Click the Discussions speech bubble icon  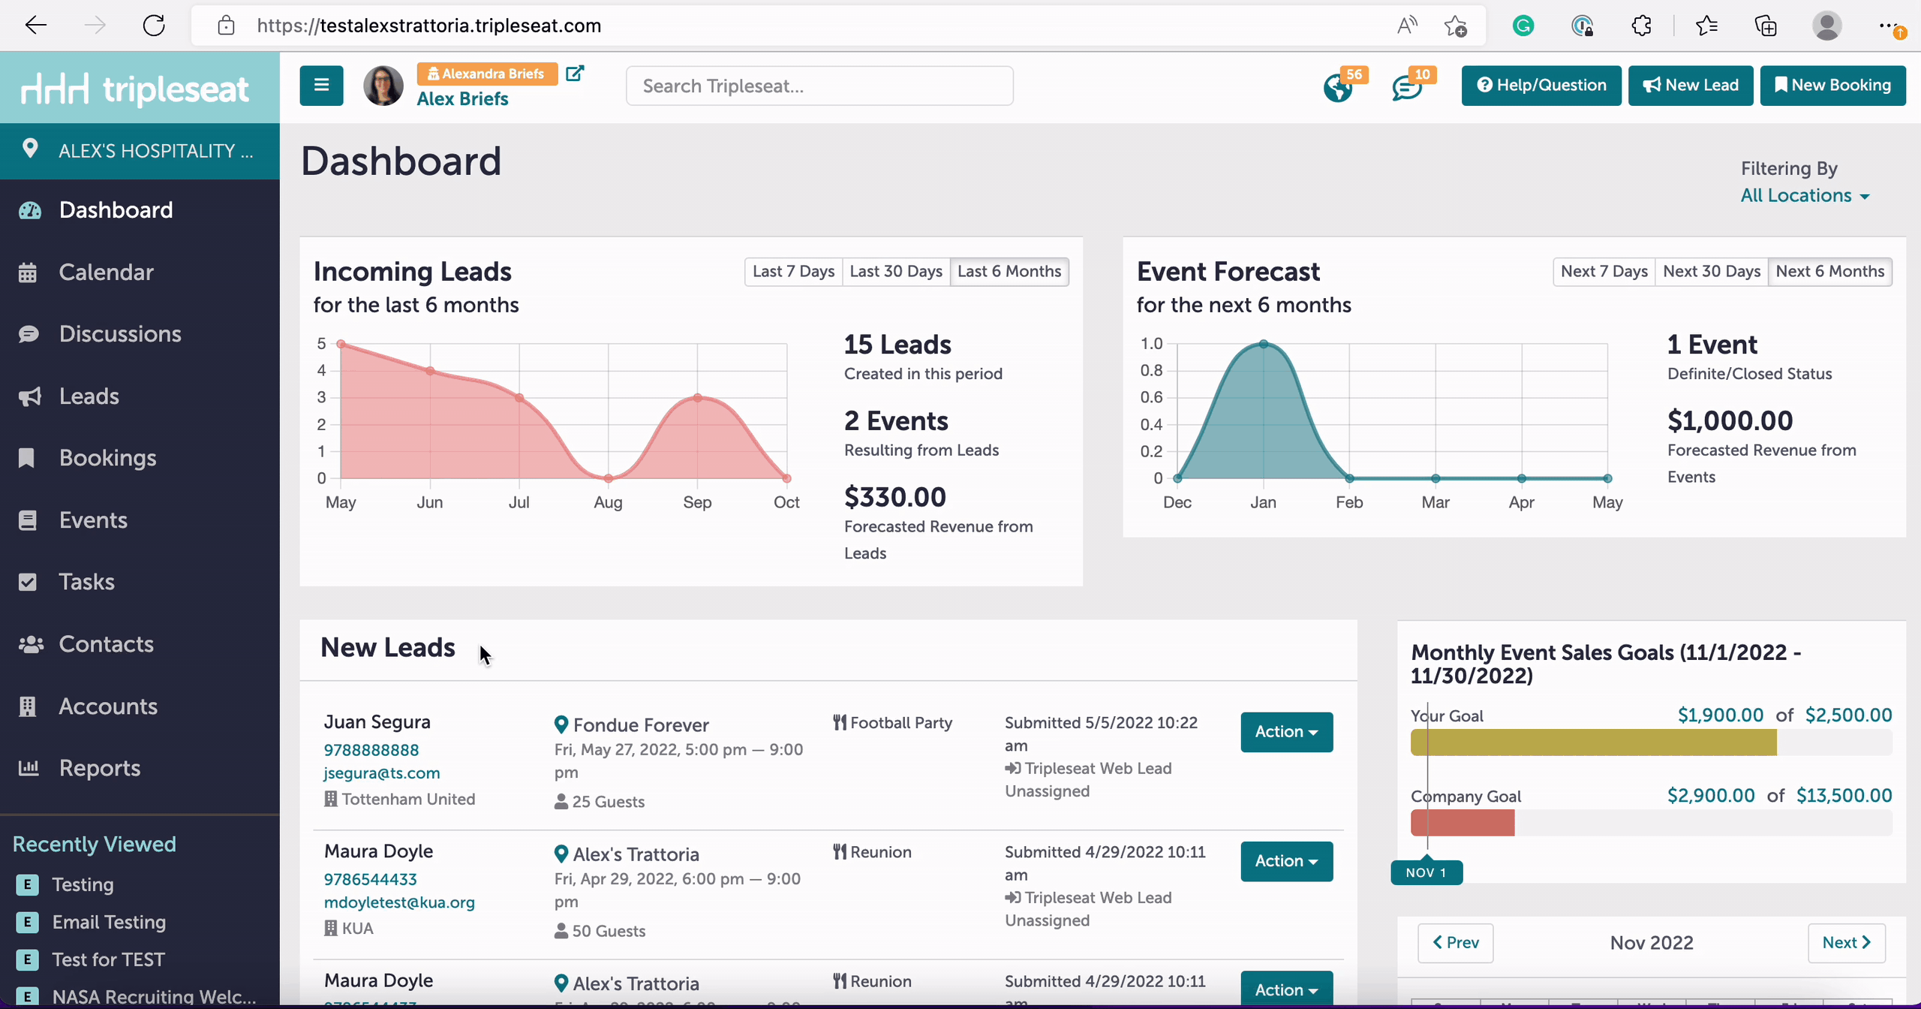point(29,334)
